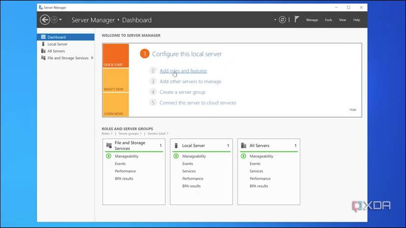This screenshot has height=228, width=406.
Task: Click Manageability status icon in All Servers tile
Action: click(x=244, y=156)
